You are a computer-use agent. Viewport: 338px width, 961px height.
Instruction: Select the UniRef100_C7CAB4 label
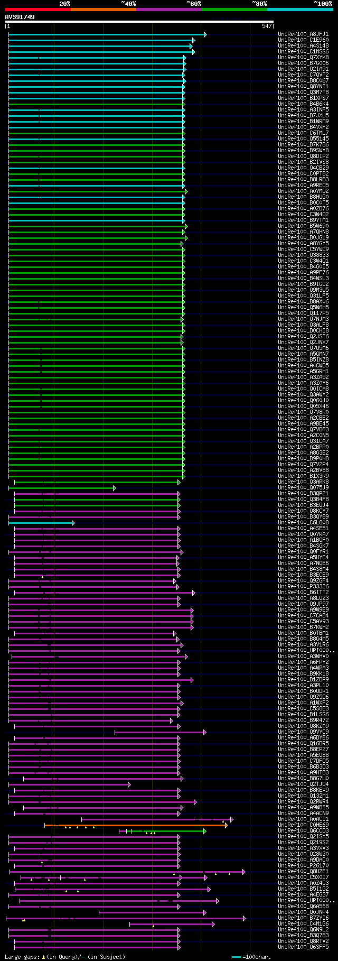click(x=303, y=615)
